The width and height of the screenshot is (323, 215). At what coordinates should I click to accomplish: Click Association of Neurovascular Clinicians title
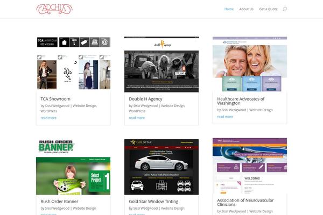[245, 202]
